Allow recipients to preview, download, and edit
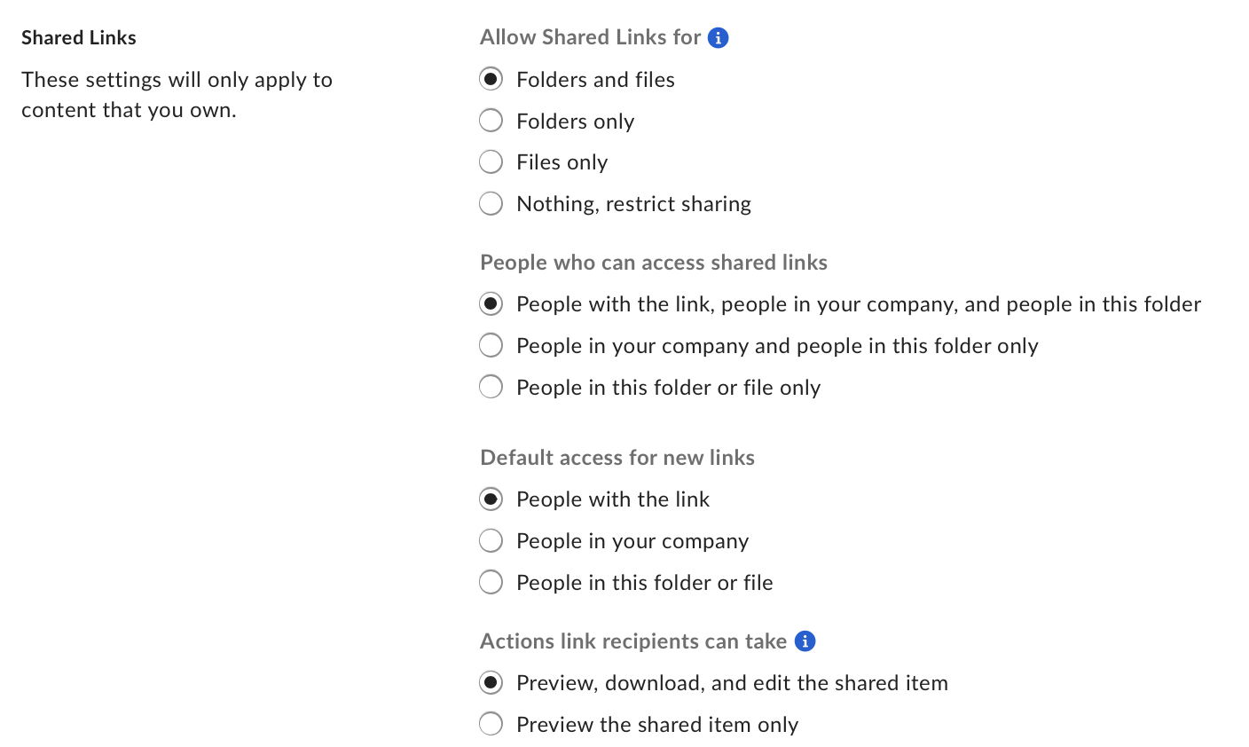The image size is (1249, 747). 491,682
